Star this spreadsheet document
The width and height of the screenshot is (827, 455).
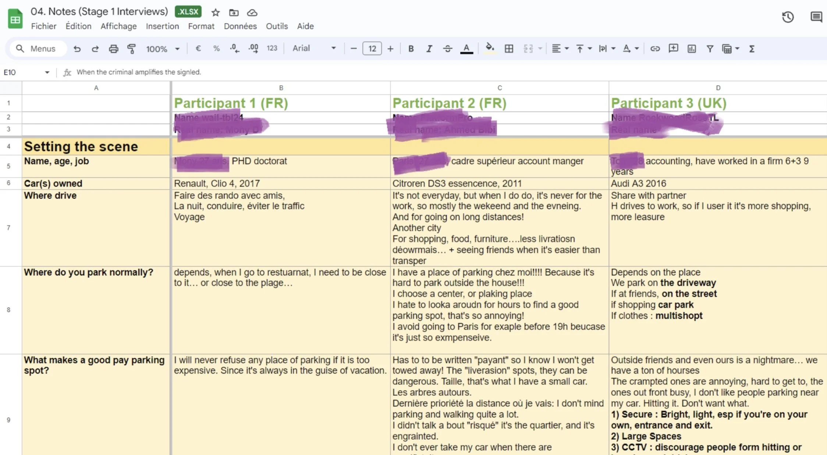pos(216,12)
